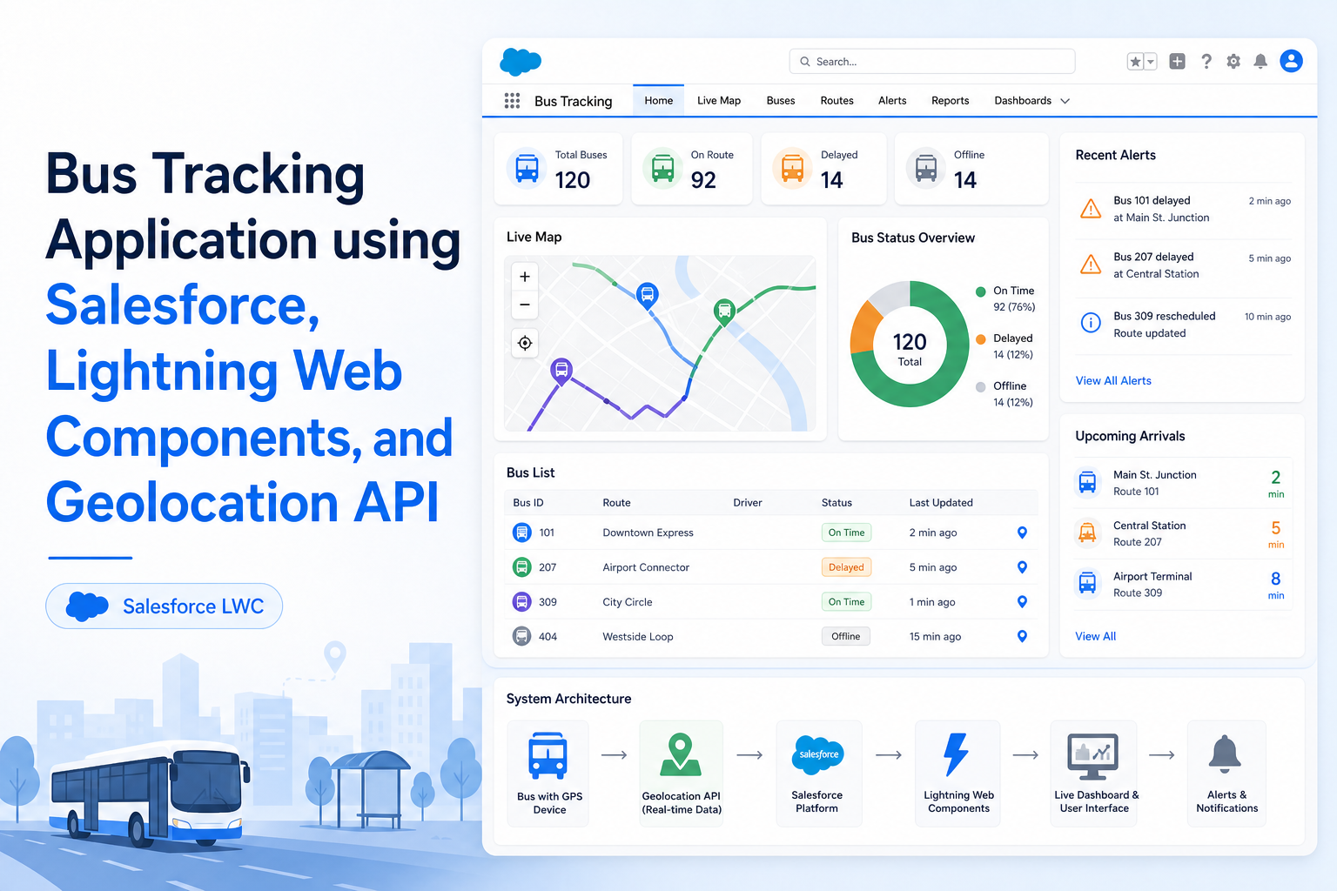
Task: Locate bus 101 with its map pin
Action: [1022, 533]
